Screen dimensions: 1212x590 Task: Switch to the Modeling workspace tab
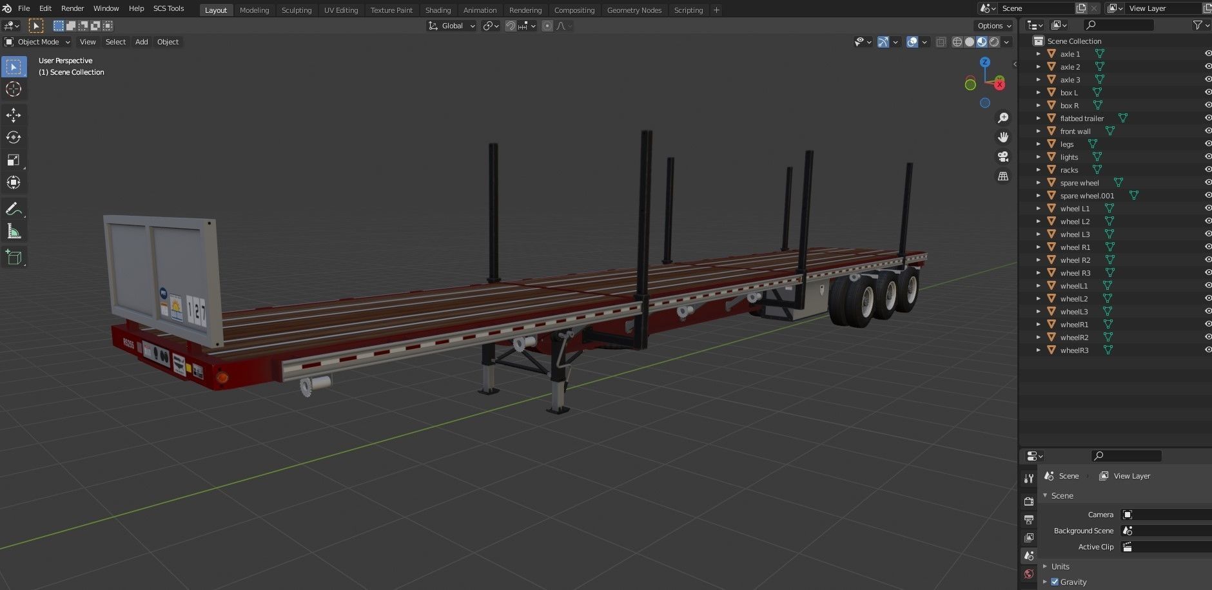pos(254,10)
